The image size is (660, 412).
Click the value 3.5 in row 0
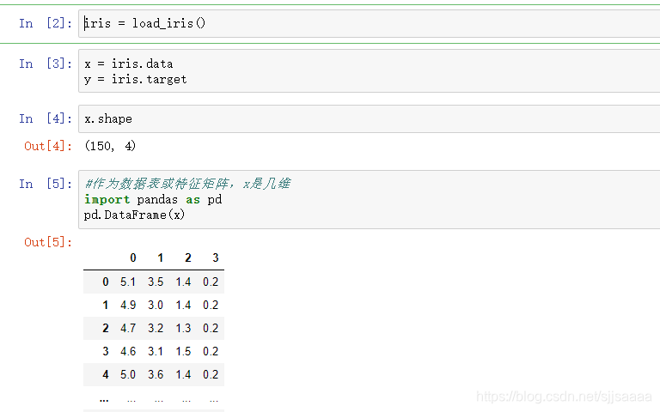tap(156, 282)
